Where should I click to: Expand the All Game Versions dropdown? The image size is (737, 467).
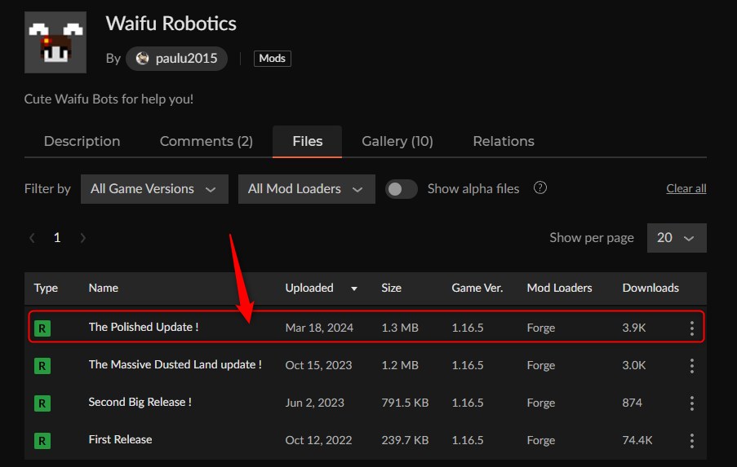coord(154,189)
